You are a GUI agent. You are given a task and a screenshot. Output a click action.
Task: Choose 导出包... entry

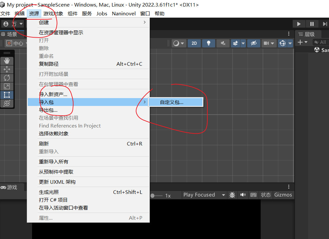[88, 110]
